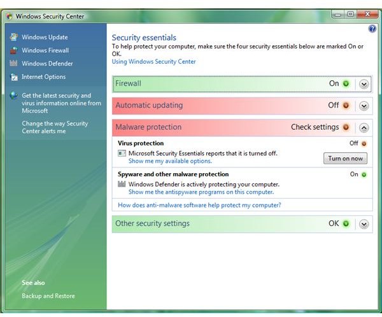Open Backup and Restore under See also
This screenshot has height=317, width=382.
click(48, 296)
